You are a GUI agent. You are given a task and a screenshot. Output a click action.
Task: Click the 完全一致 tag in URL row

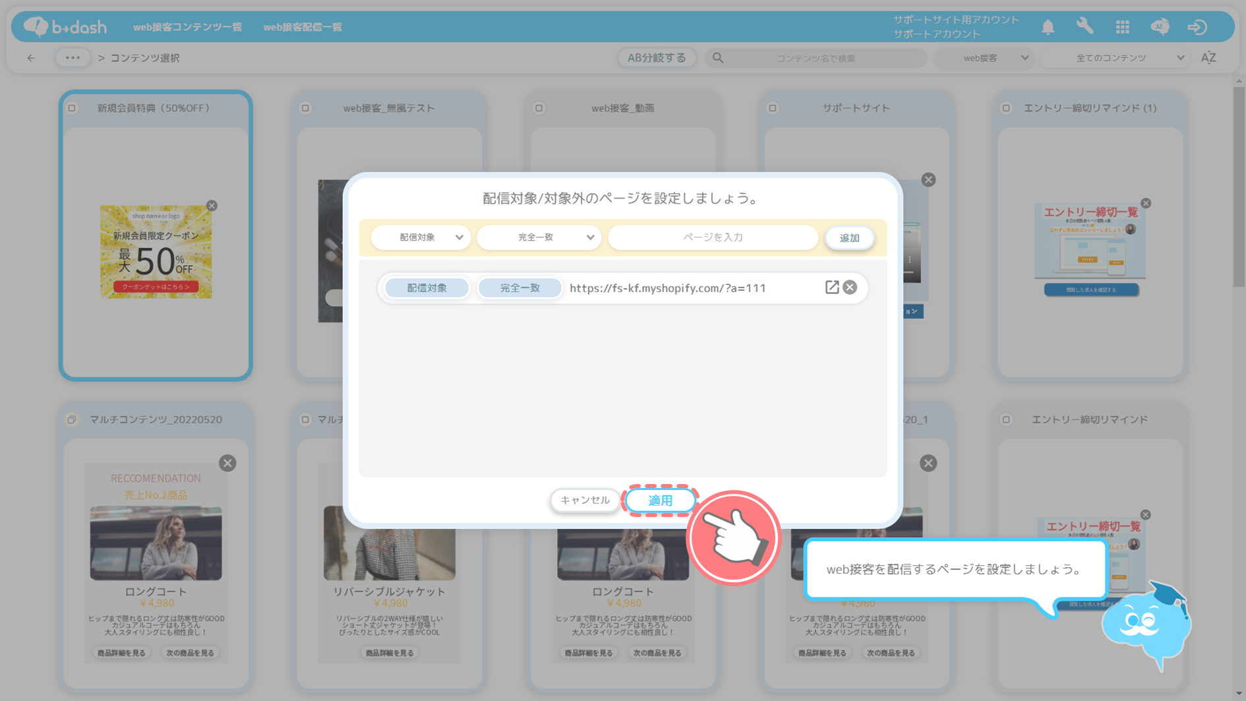point(519,288)
